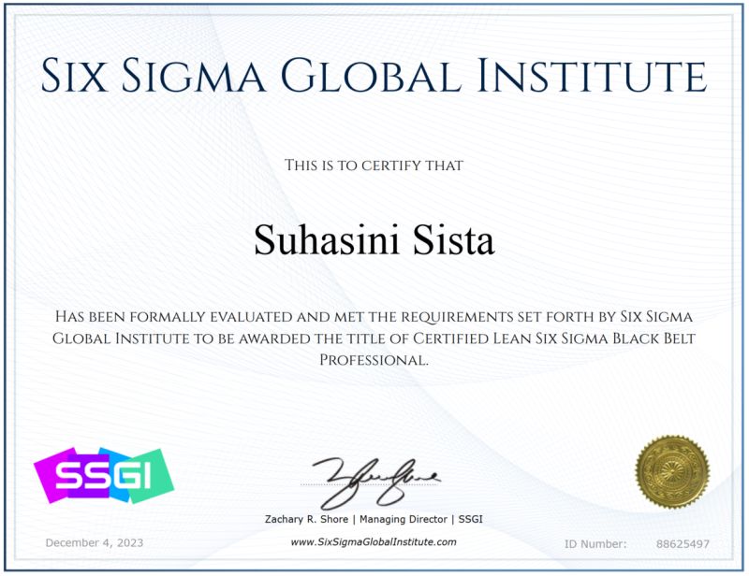Click the Zachary R. Shore signature
The width and height of the screenshot is (749, 576).
(375, 483)
